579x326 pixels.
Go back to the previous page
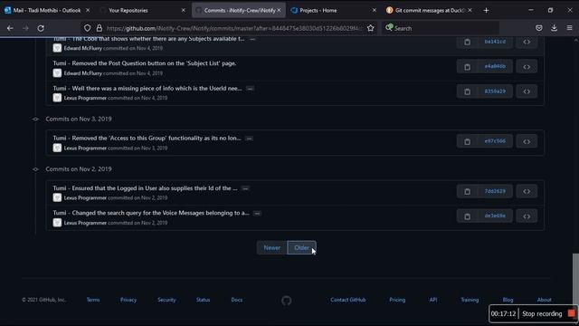coord(10,28)
